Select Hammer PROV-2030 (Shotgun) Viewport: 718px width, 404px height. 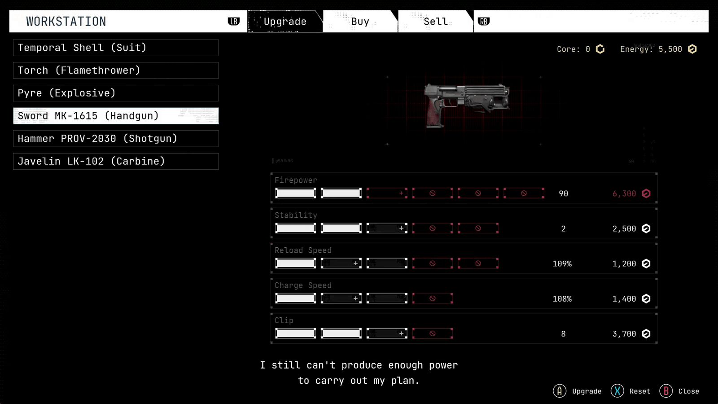(x=116, y=139)
